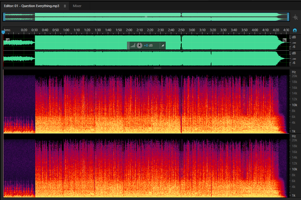Pin the HUD with the pushpin icon
301x200 pixels.
pyautogui.click(x=163, y=46)
